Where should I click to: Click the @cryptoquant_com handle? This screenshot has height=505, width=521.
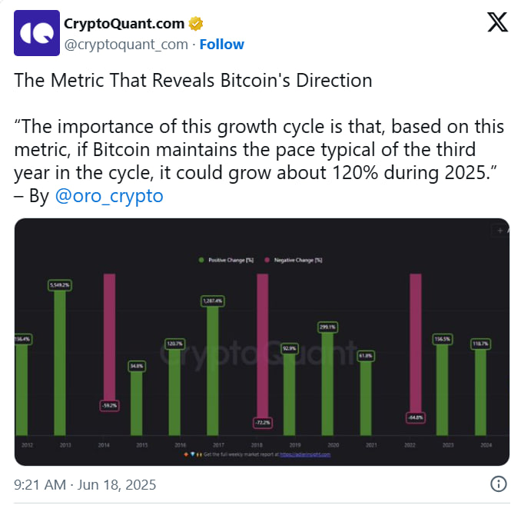[x=125, y=44]
